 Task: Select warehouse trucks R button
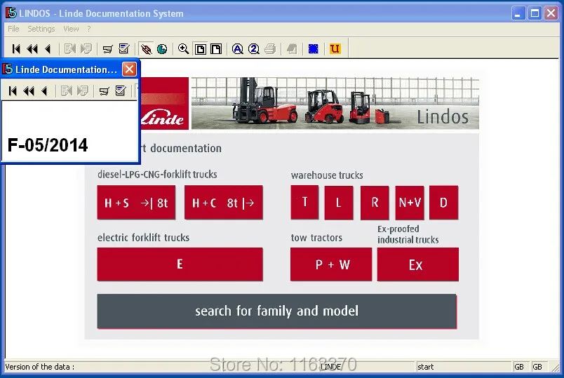[x=375, y=203]
